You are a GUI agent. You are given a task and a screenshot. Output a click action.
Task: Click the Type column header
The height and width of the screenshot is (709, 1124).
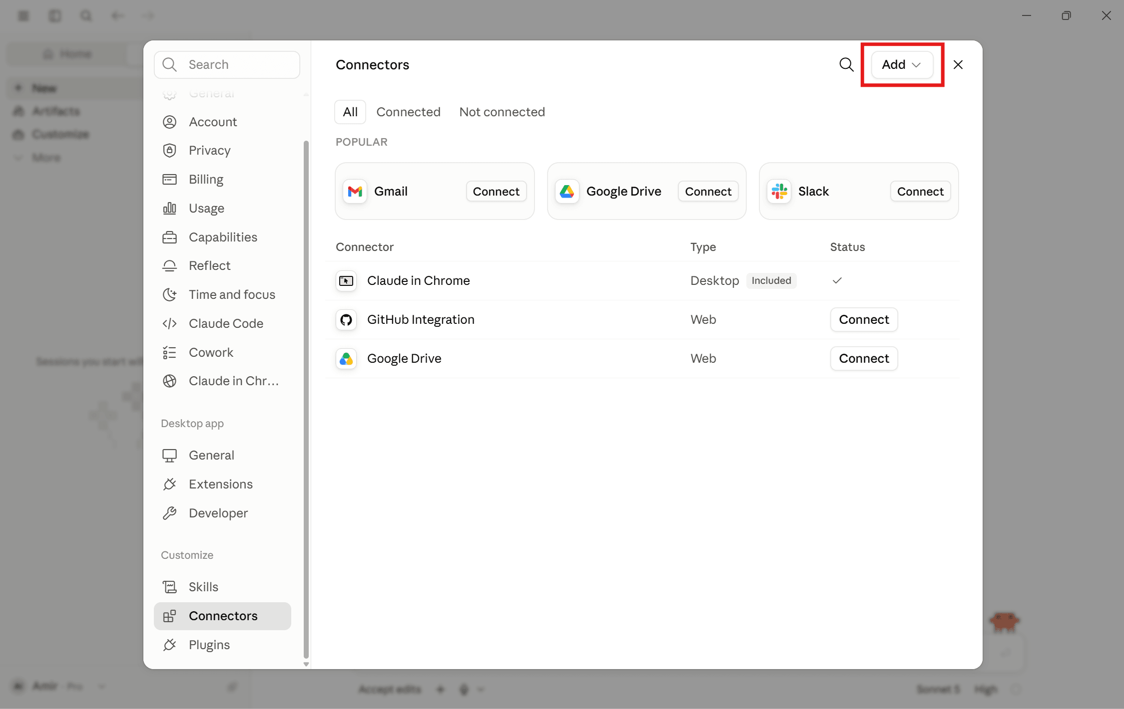pos(703,247)
